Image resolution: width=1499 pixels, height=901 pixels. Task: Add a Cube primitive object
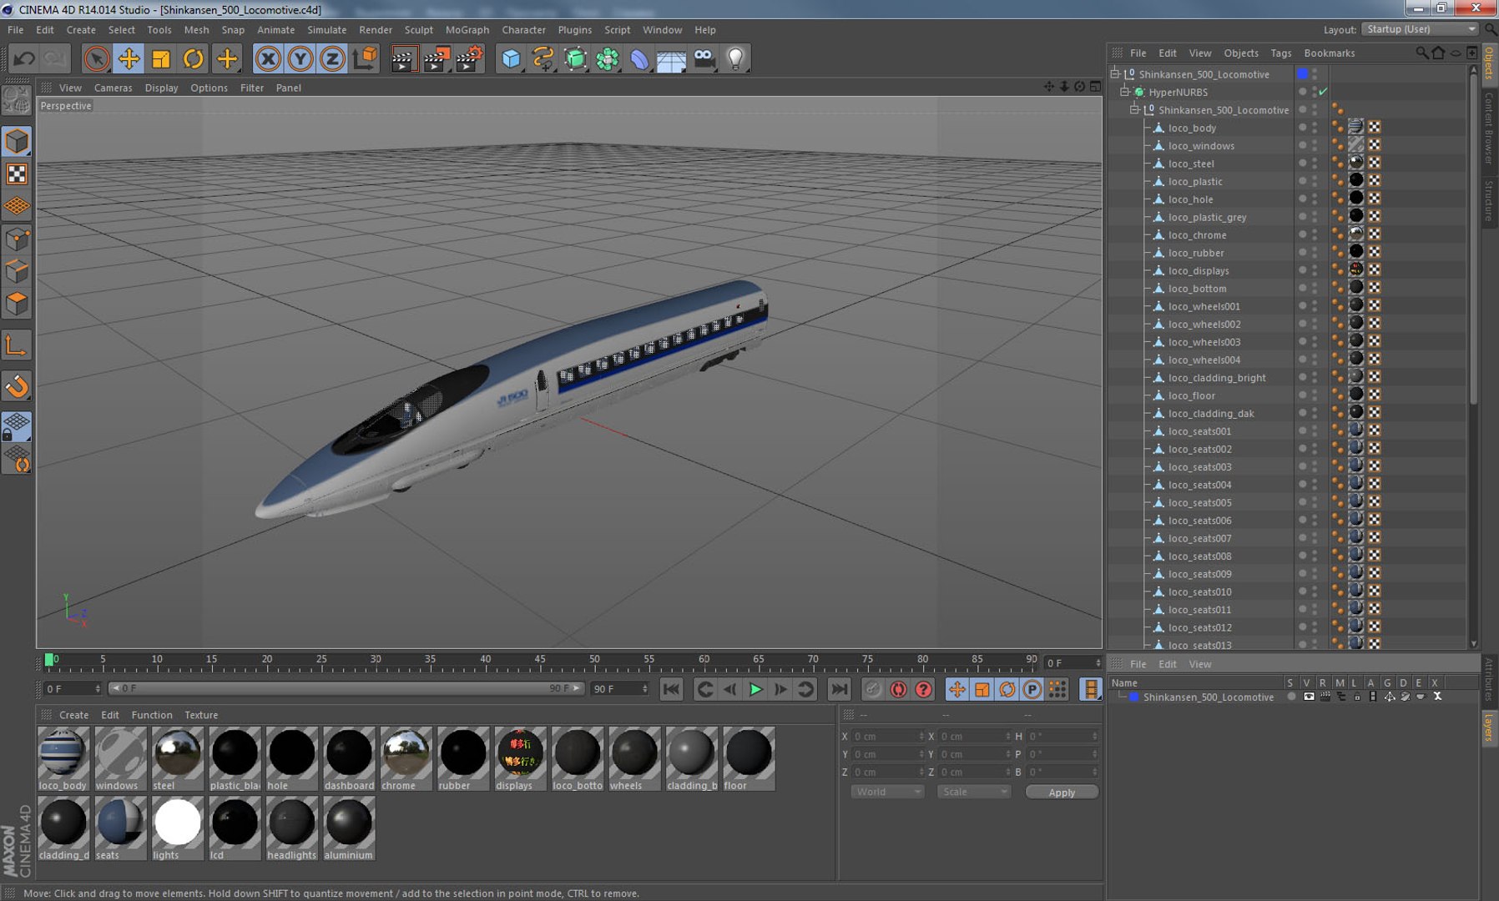[x=511, y=58]
